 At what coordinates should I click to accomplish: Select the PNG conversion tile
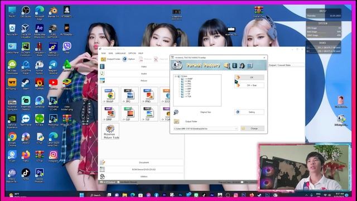[149, 95]
